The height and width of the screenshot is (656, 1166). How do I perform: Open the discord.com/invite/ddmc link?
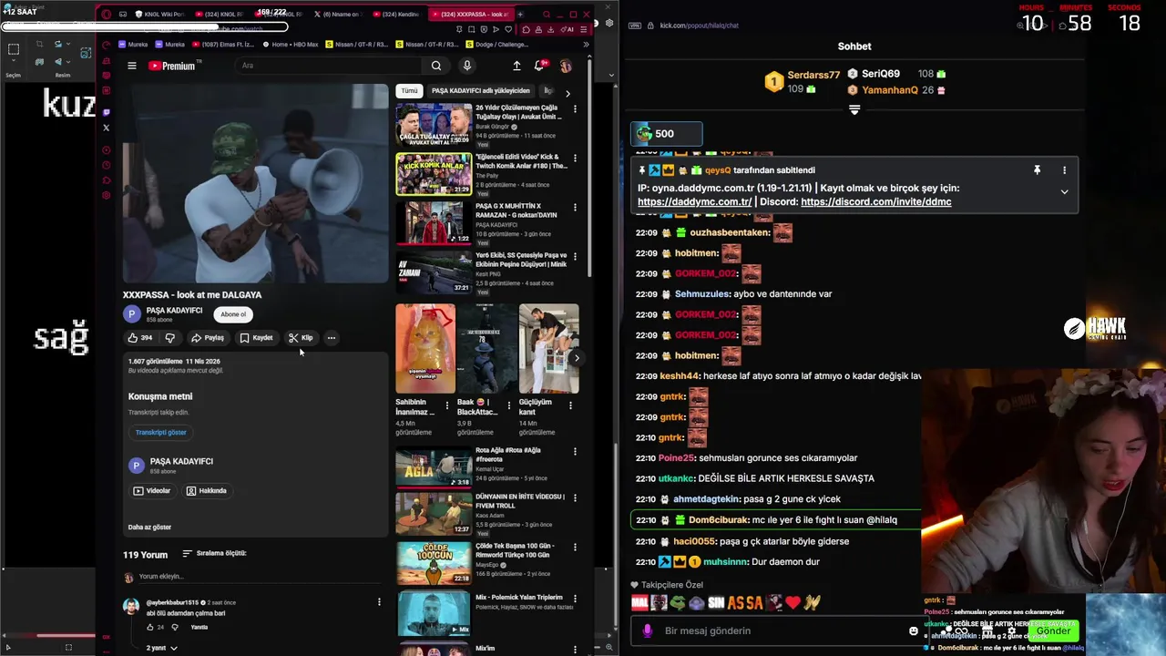[x=875, y=202]
